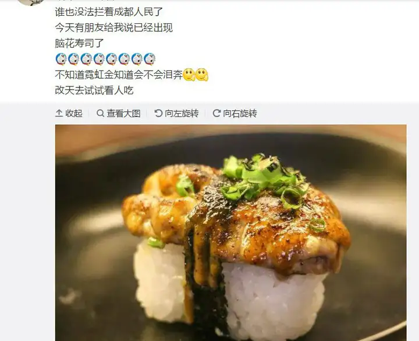This screenshot has width=419, height=341.
Task: Click the fourth Doraemon emoji
Action: (x=99, y=59)
